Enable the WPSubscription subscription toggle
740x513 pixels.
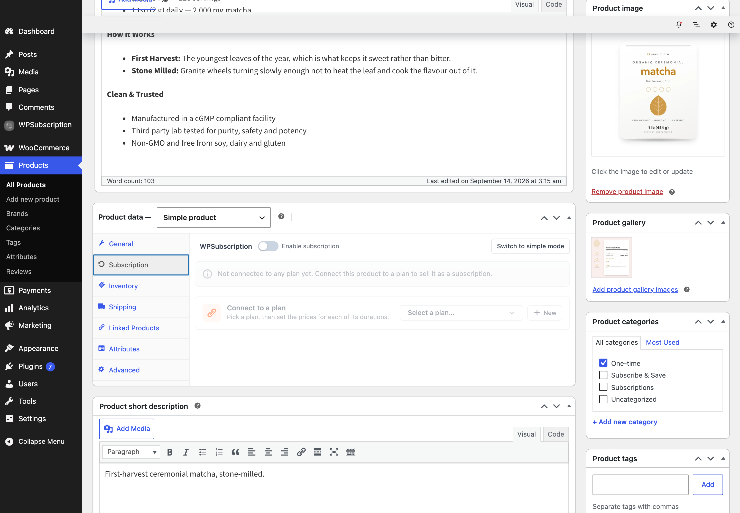click(x=268, y=246)
